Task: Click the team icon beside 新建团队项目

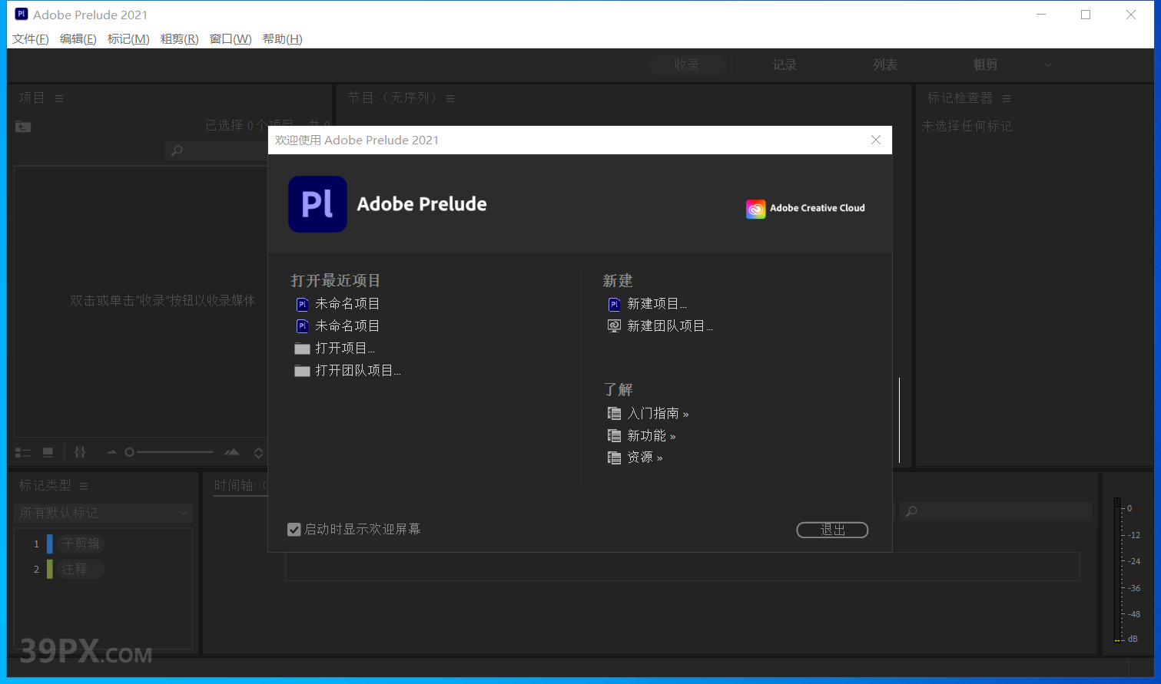Action: (614, 326)
